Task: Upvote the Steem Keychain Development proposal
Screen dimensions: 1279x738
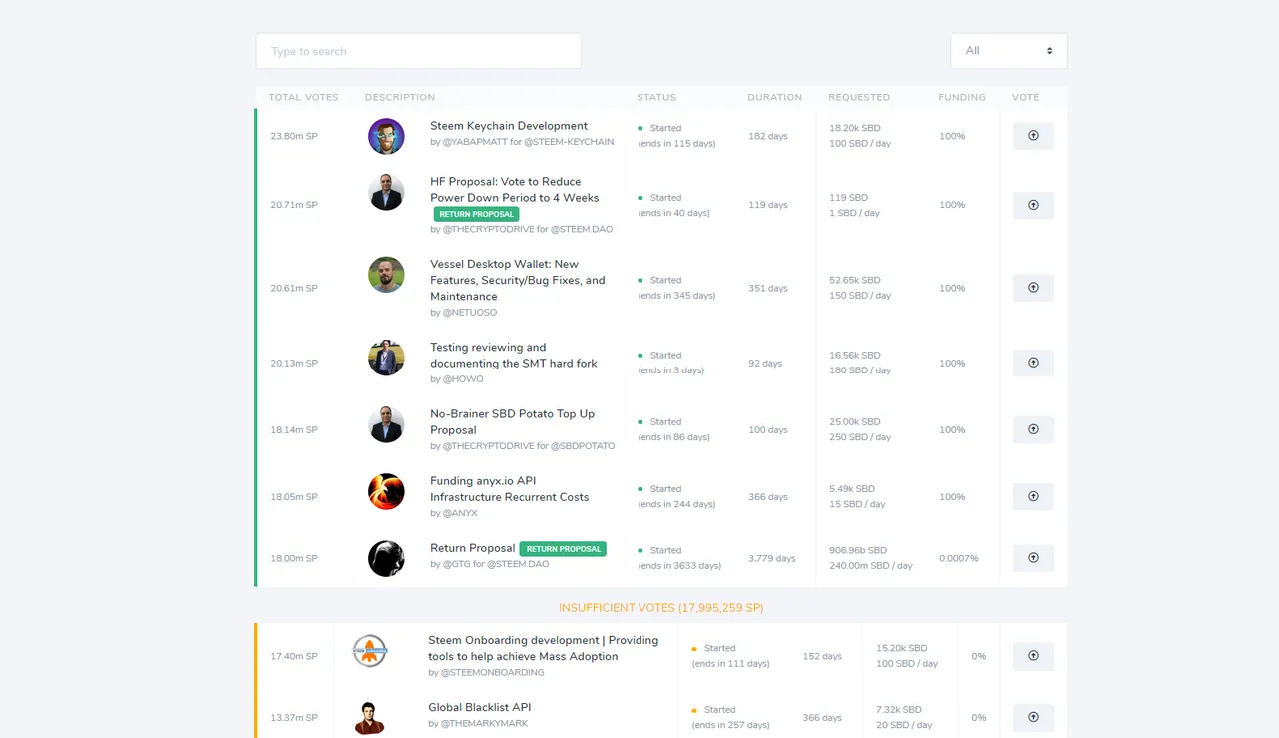Action: pyautogui.click(x=1033, y=136)
